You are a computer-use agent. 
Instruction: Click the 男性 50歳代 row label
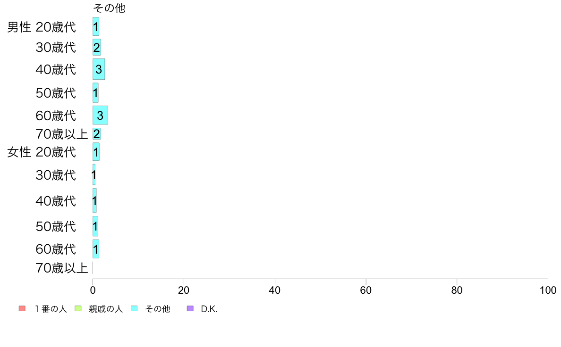pos(56,93)
